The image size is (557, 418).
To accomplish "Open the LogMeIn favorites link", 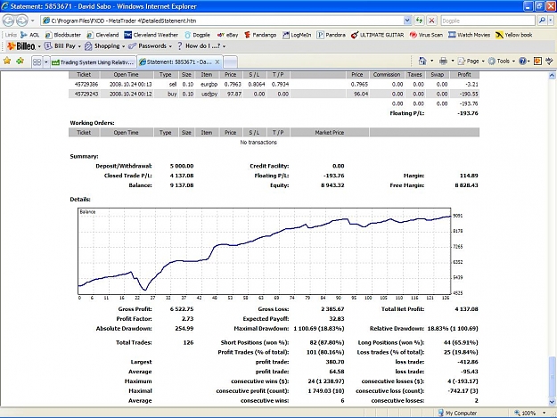I will [x=297, y=35].
